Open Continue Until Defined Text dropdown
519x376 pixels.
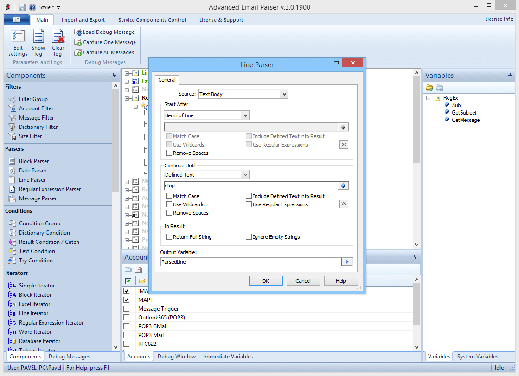click(245, 175)
